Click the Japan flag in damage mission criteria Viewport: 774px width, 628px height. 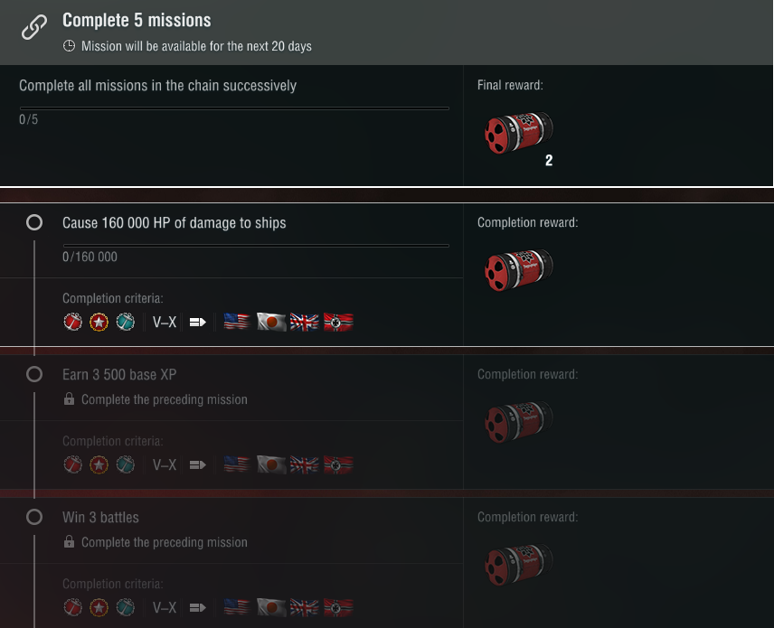270,322
